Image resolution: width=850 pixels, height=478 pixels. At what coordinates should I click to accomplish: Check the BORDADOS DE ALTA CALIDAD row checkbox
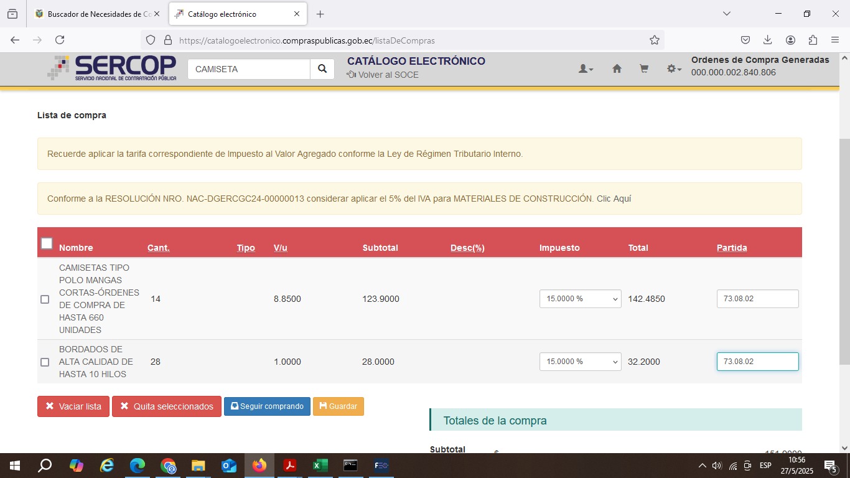click(x=45, y=362)
